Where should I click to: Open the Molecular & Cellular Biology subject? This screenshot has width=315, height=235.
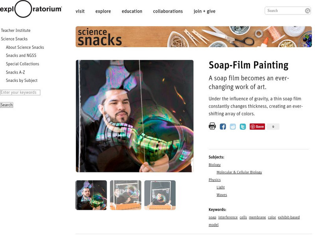[x=239, y=172]
